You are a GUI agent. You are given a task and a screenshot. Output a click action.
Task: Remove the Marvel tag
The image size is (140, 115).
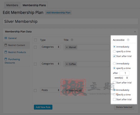67,47
